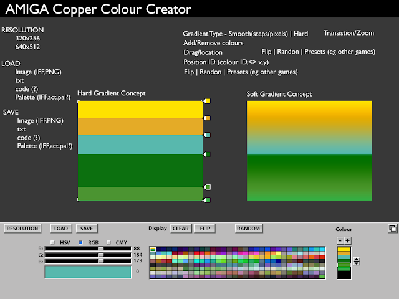Click the SAVE button
This screenshot has height=299, width=399.
[x=87, y=229]
